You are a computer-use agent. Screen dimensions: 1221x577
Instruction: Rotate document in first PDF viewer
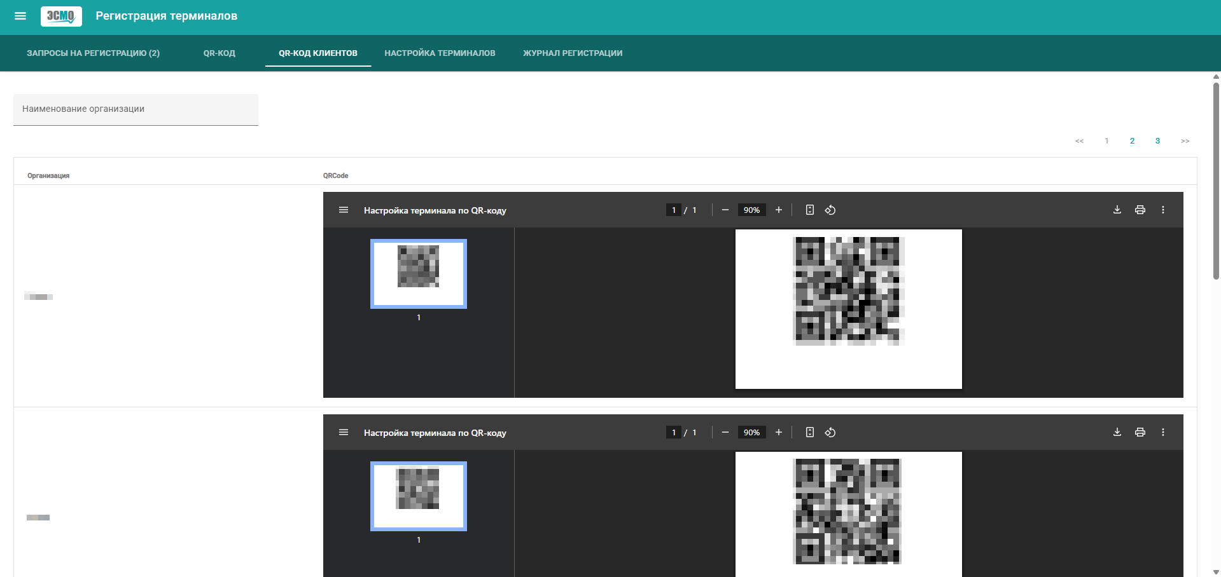point(830,210)
